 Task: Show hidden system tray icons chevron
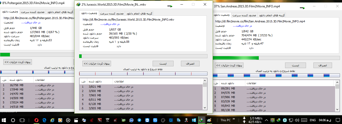[267, 120]
